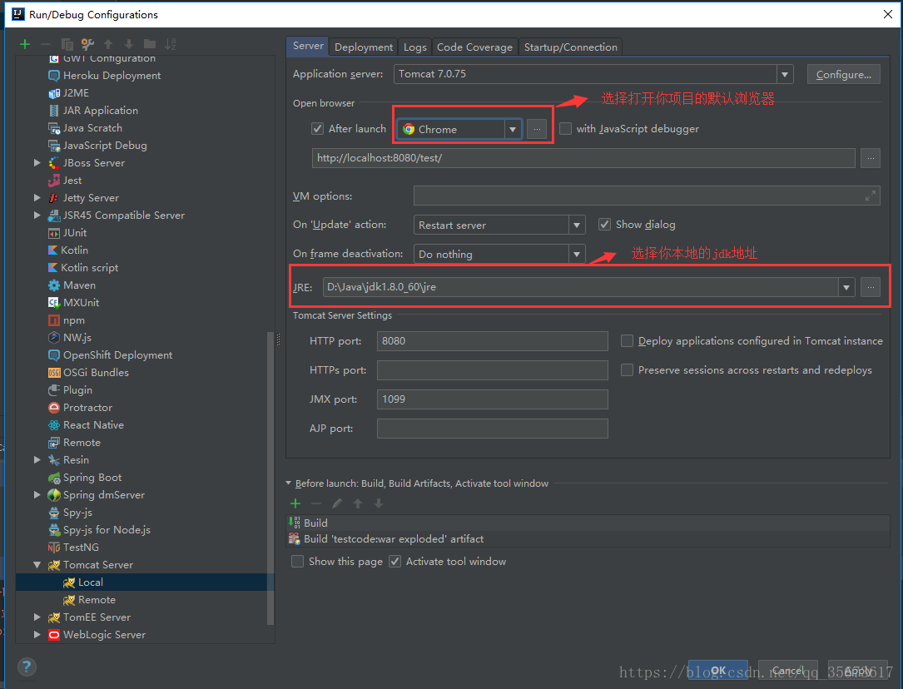
Task: Sort configurations alphabetically
Action: [x=171, y=44]
